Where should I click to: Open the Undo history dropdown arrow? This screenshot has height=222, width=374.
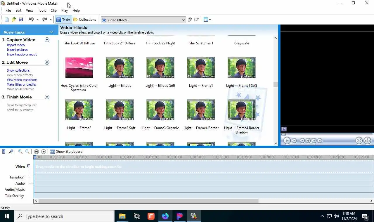tap(37, 20)
